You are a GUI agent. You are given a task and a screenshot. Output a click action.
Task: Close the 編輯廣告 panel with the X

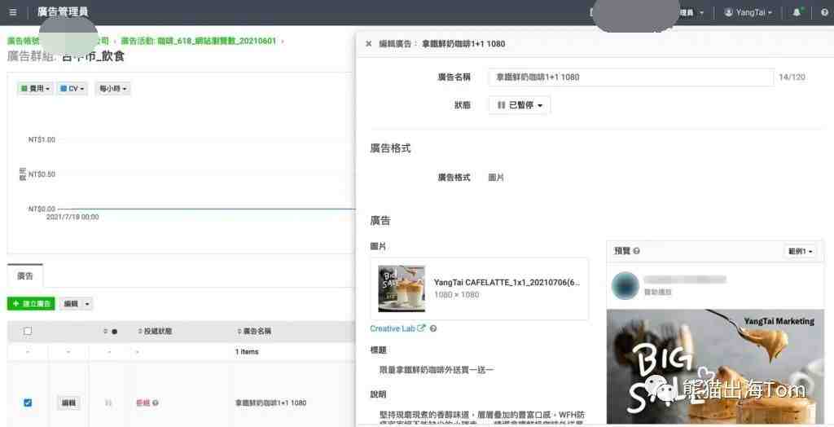(x=369, y=44)
